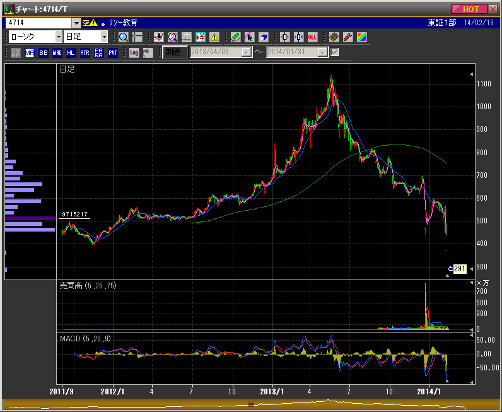The image size is (502, 412).
Task: Click the blue-arrow candlestick narrow icon
Action: point(298,37)
